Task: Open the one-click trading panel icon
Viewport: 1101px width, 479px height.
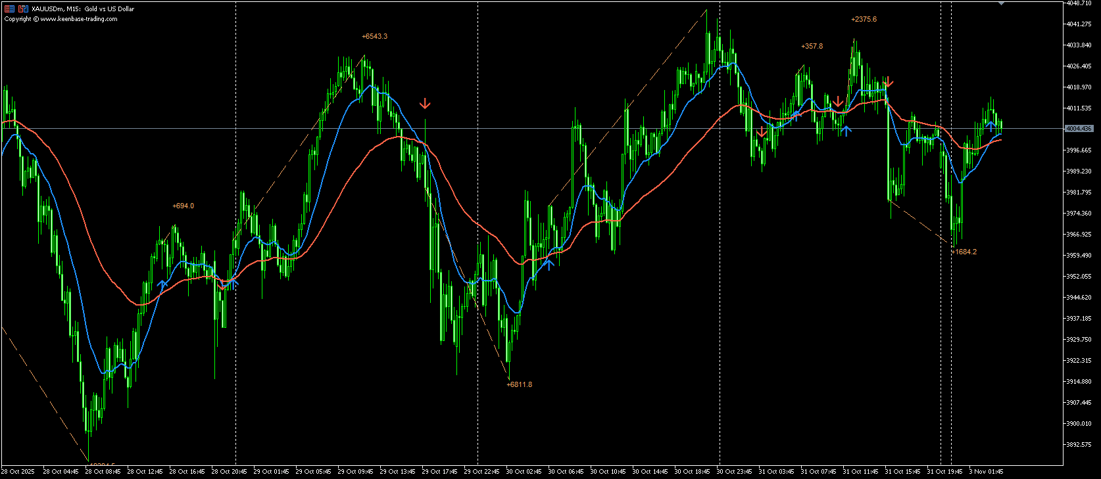Action: pyautogui.click(x=9, y=9)
